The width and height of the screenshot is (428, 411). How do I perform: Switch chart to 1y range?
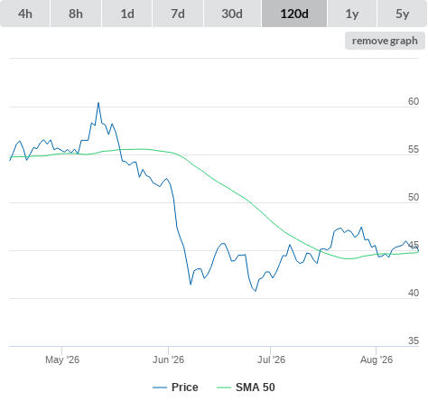pos(352,14)
